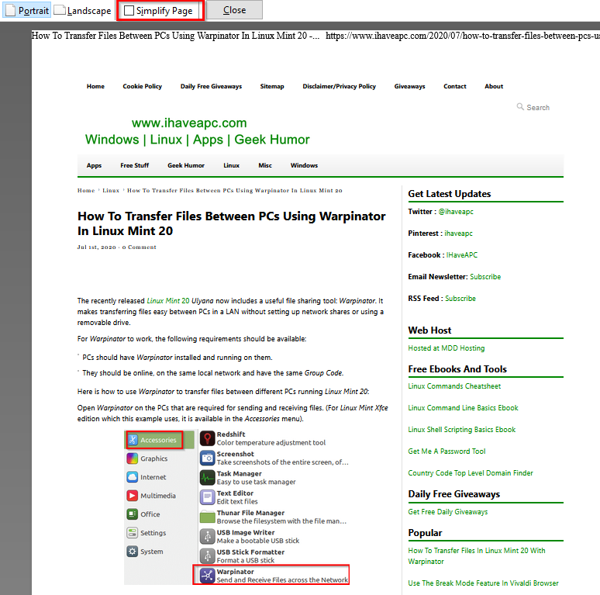The image size is (600, 595).
Task: Open the Geek Humor category
Action: [186, 165]
